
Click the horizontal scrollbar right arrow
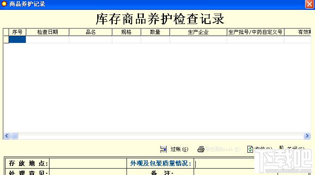pyautogui.click(x=307, y=136)
